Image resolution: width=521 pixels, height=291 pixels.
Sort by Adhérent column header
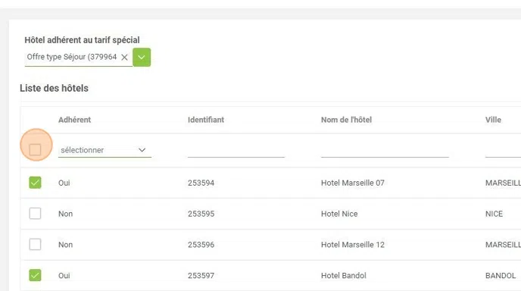(x=74, y=120)
